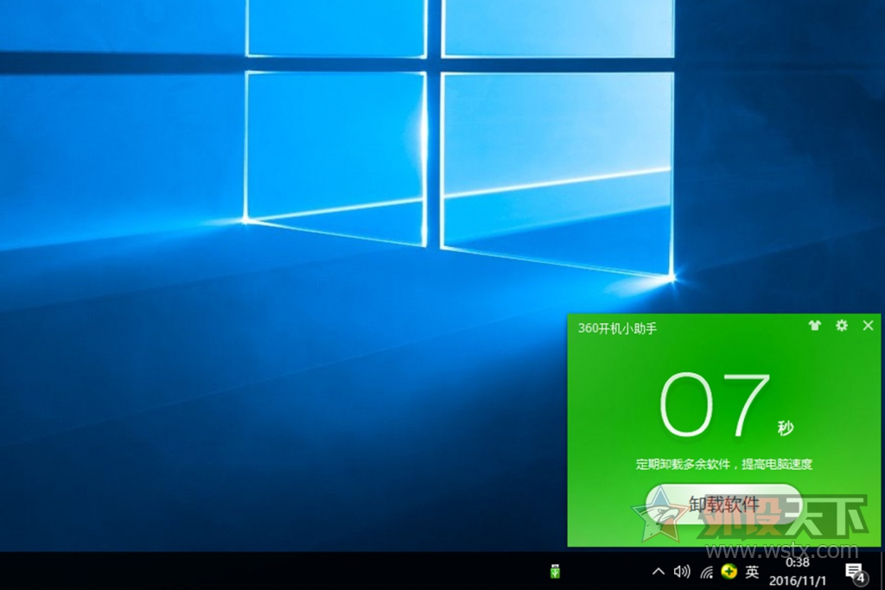Open the taskbar clock showing 2016/11/1
The height and width of the screenshot is (590, 885).
[x=798, y=571]
